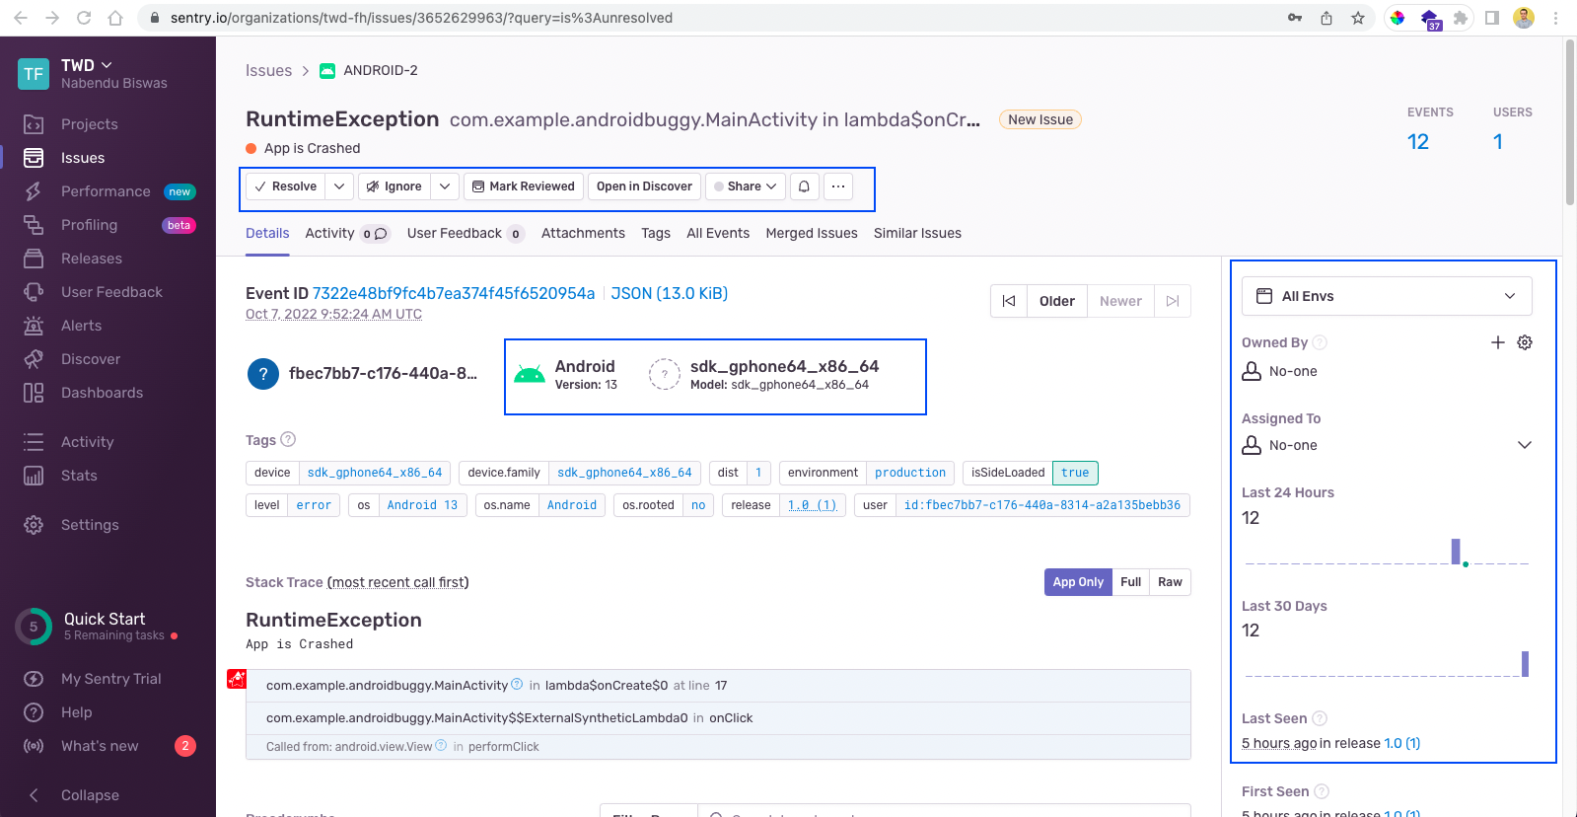Open the Discover telescope icon

point(34,359)
